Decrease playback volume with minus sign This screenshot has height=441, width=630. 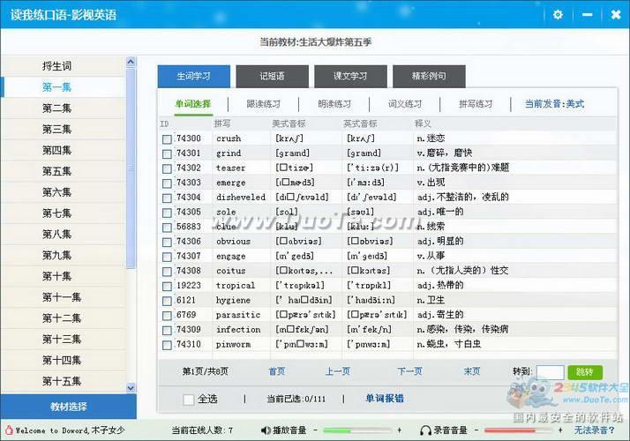coord(315,430)
